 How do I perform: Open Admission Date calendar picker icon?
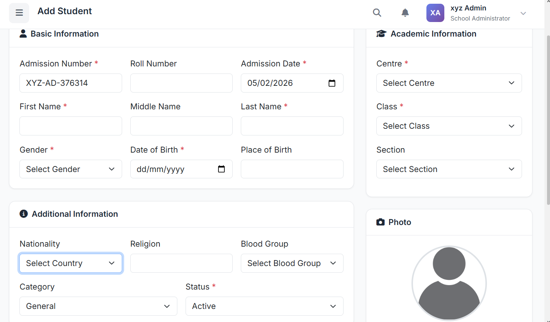point(332,83)
